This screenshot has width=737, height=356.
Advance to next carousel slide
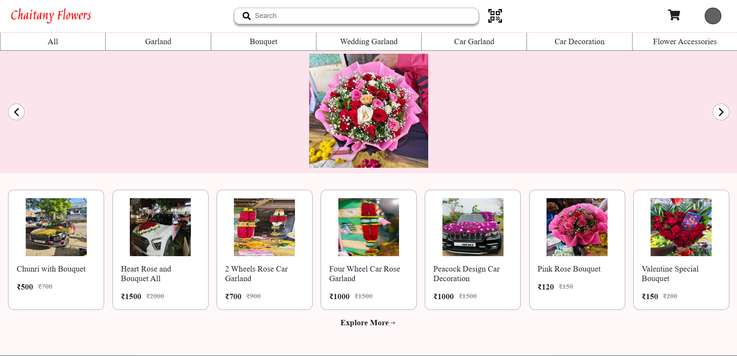point(721,112)
